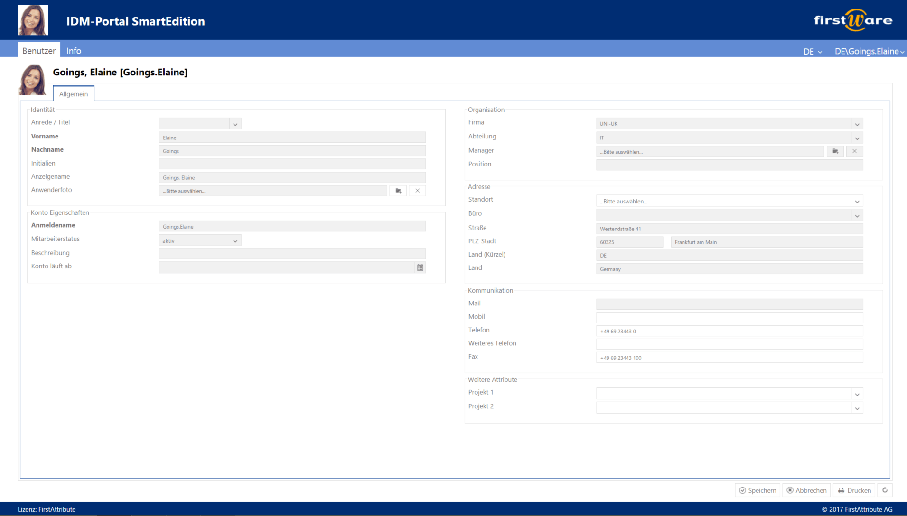Select the Allgemein tab
907x516 pixels.
click(x=74, y=94)
